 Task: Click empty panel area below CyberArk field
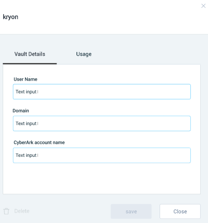(102, 178)
